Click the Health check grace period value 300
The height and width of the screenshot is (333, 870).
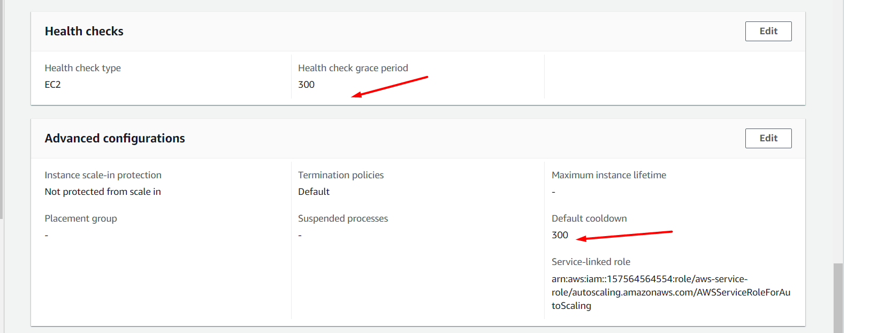click(x=306, y=84)
